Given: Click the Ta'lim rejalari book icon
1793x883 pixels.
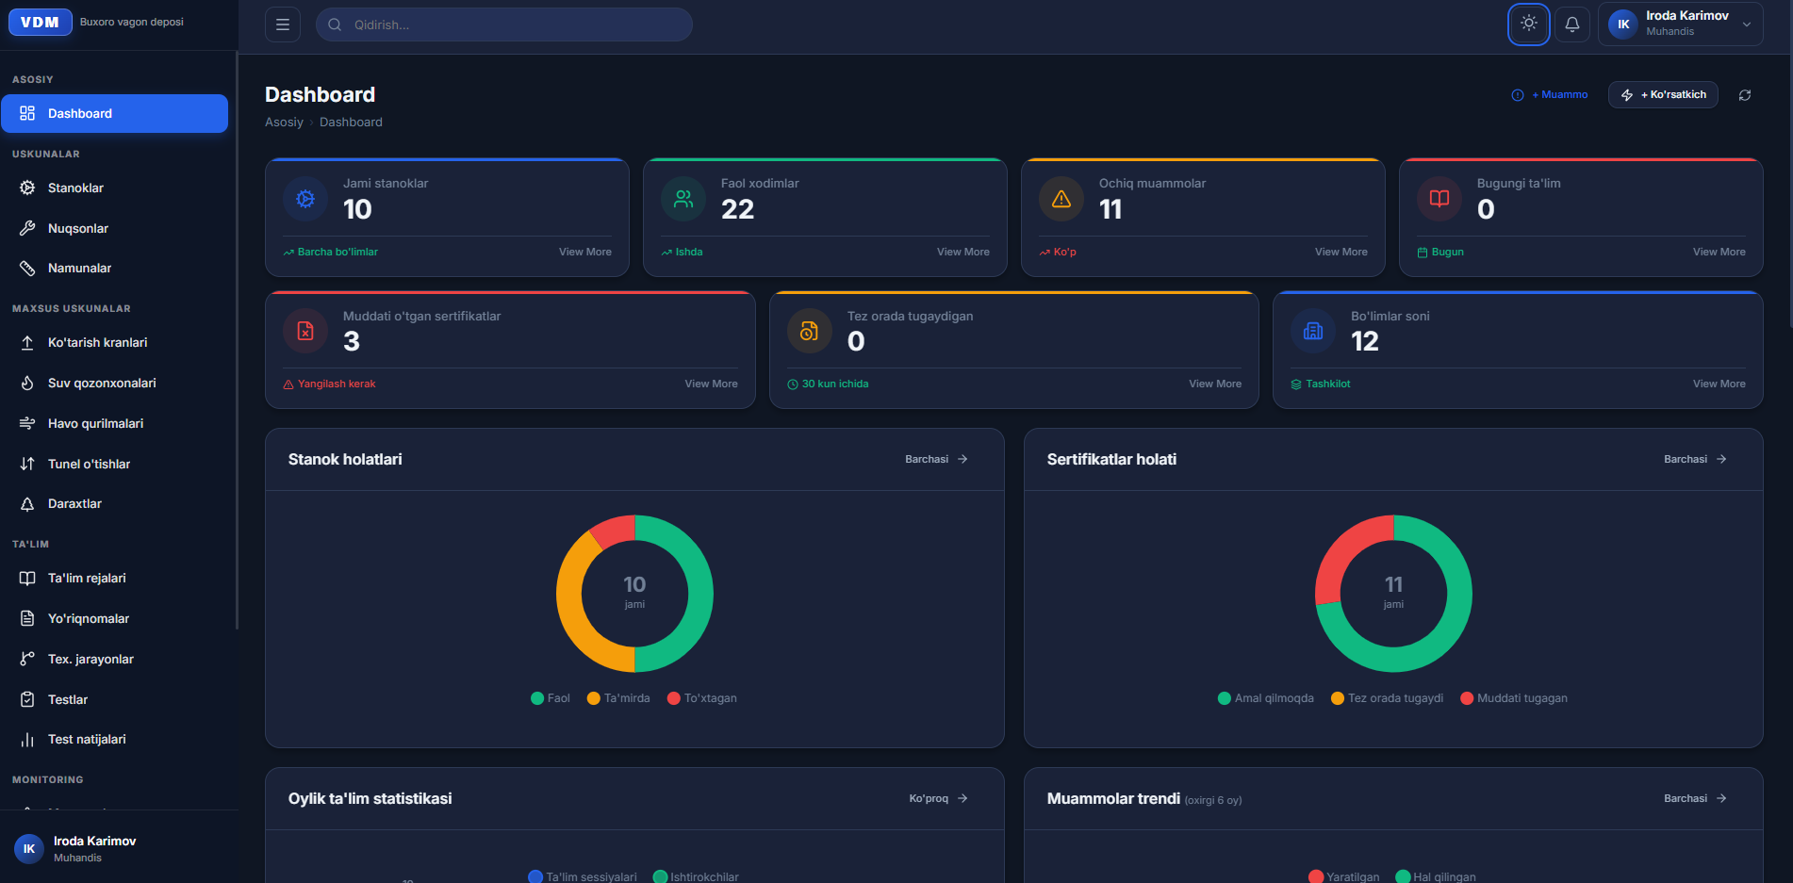Looking at the screenshot, I should (x=27, y=578).
